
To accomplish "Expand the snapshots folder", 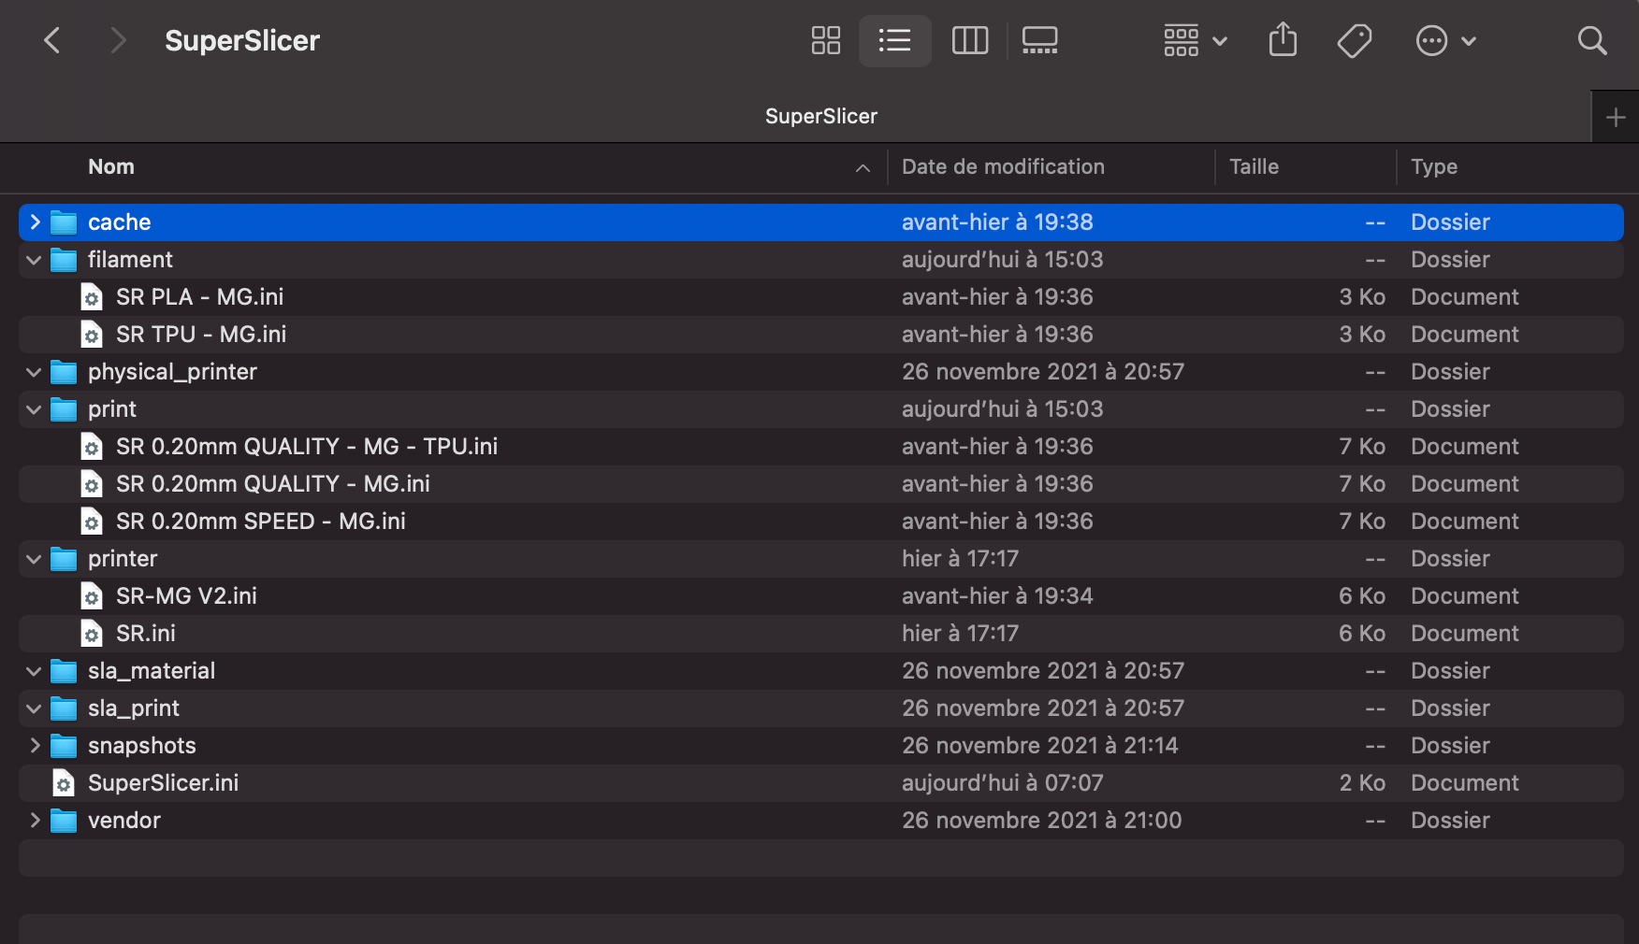I will pyautogui.click(x=35, y=745).
